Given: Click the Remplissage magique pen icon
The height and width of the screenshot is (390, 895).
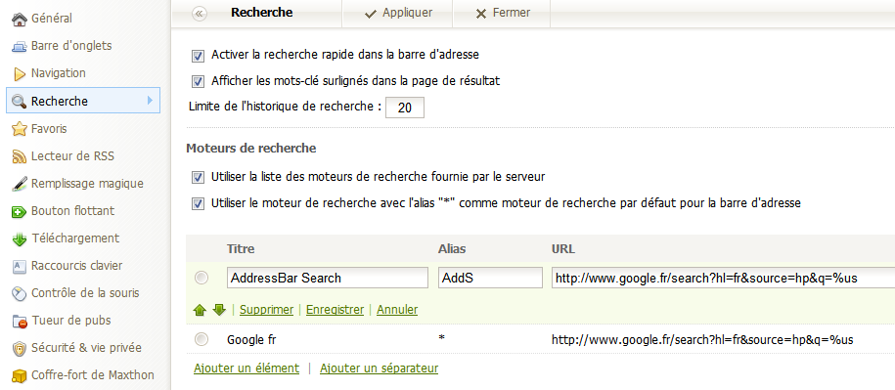Looking at the screenshot, I should 20,184.
